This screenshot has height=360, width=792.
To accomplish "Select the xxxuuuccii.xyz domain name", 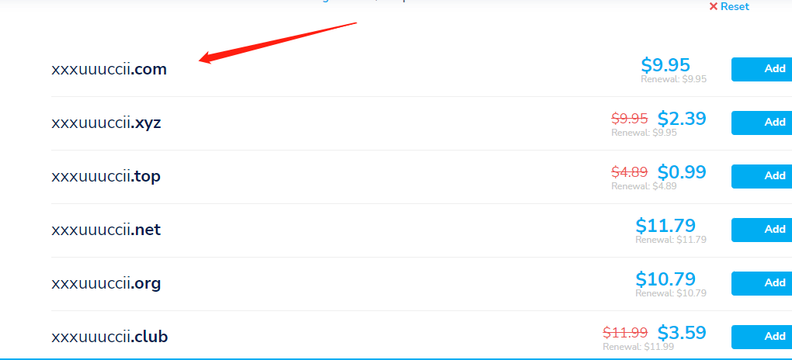I will pos(106,123).
